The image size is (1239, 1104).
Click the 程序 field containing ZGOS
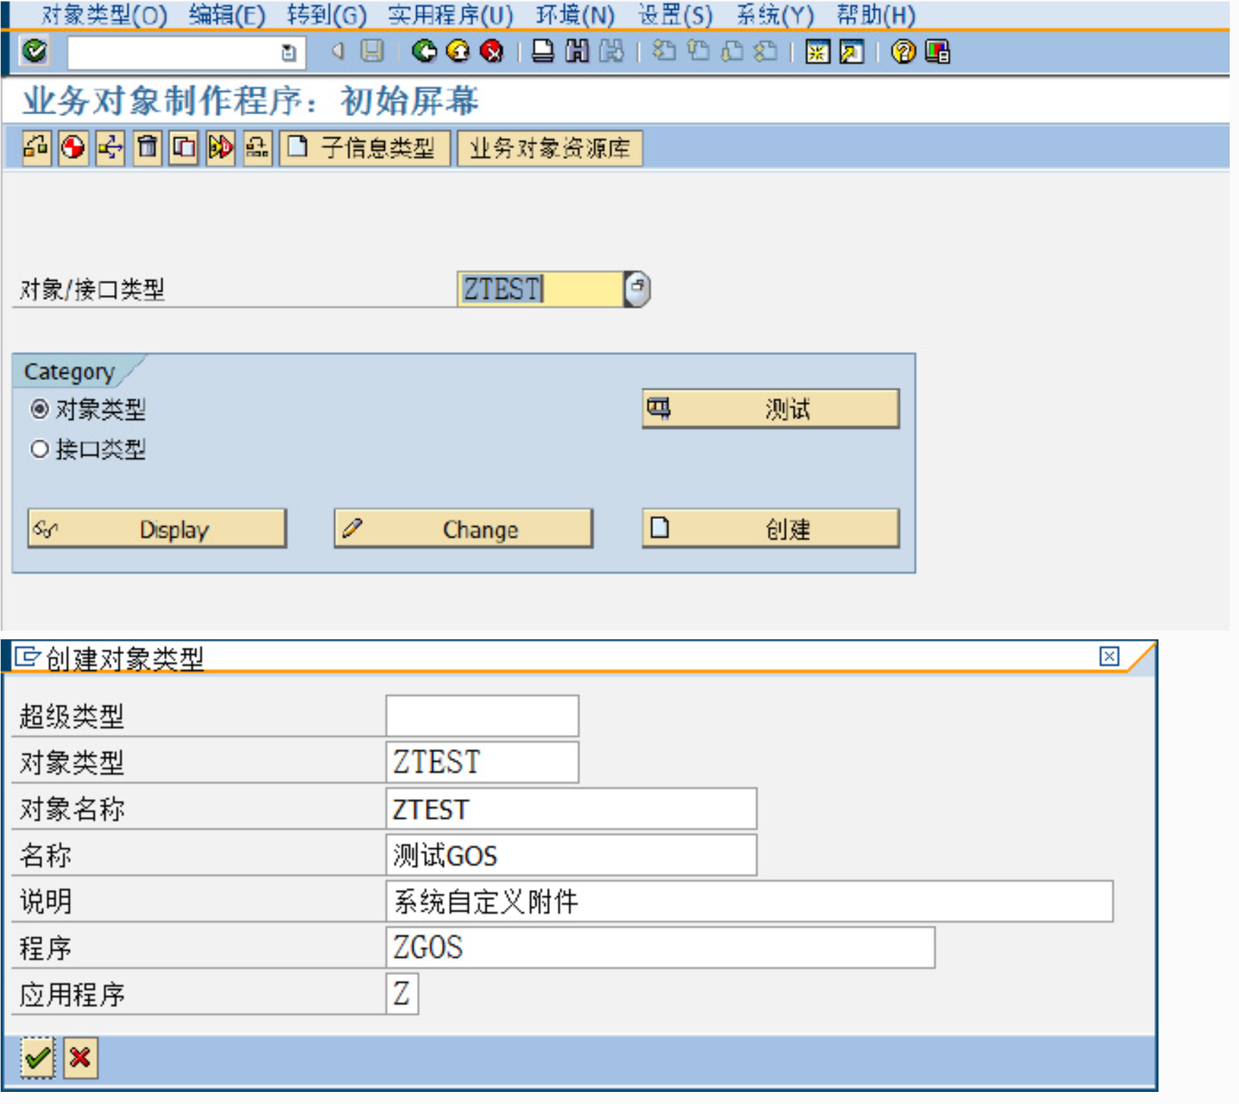coord(660,947)
